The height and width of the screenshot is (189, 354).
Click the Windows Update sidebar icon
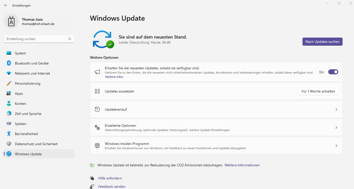pyautogui.click(x=9, y=154)
